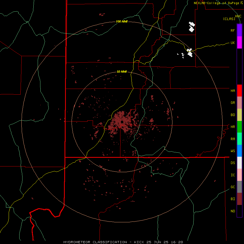This screenshot has height=244, width=244.
Task: Click the RA legend label
Action: coord(233,139)
